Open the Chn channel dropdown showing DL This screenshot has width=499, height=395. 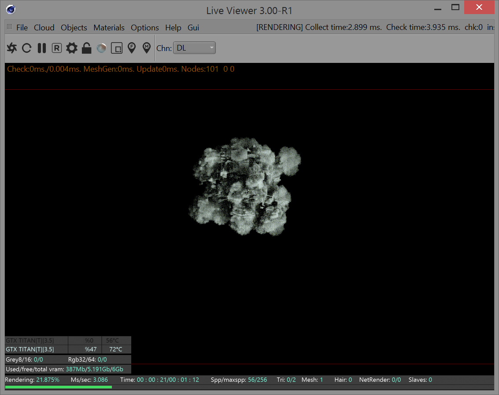tap(194, 48)
